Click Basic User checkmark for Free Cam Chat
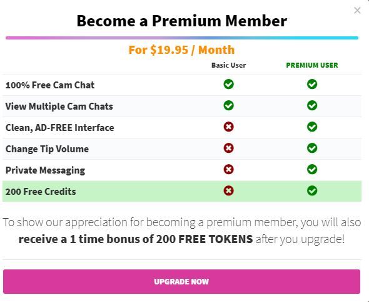This screenshot has height=302, width=369. click(228, 84)
